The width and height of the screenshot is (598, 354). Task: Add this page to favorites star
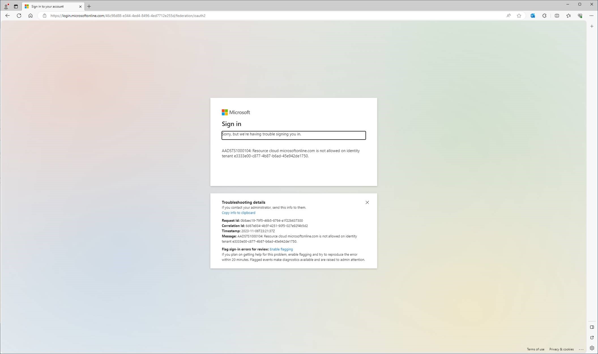tap(519, 16)
